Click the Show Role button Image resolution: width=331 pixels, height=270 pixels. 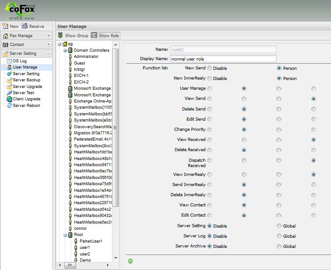105,35
